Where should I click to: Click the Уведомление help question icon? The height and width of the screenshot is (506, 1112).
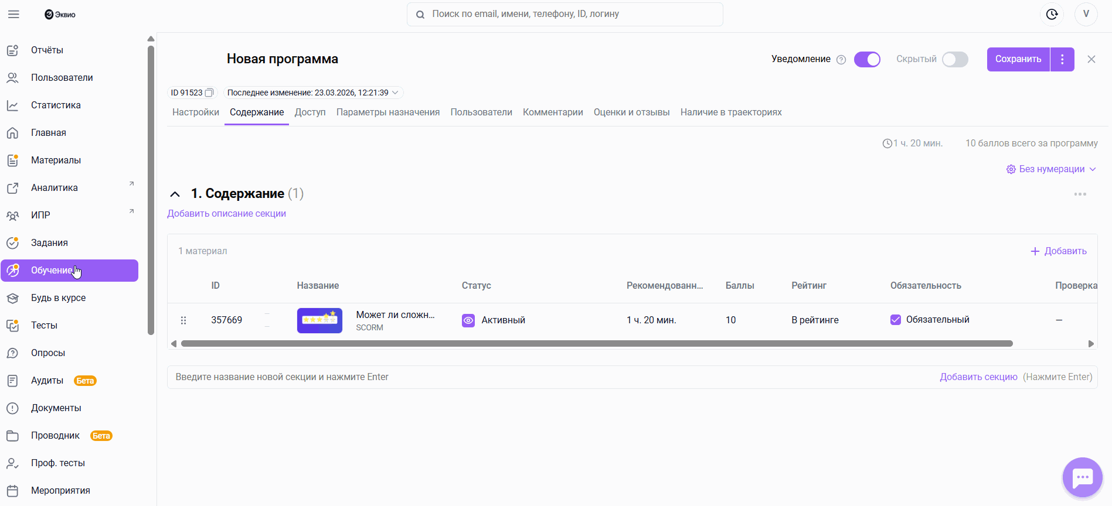pos(841,60)
